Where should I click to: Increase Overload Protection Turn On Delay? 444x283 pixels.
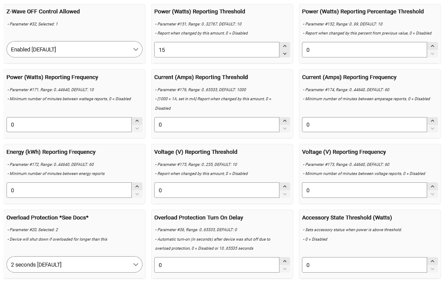[x=285, y=261]
